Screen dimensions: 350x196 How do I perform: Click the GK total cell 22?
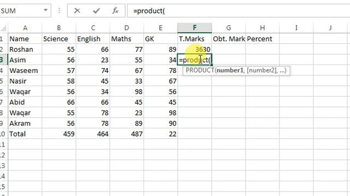(161, 134)
